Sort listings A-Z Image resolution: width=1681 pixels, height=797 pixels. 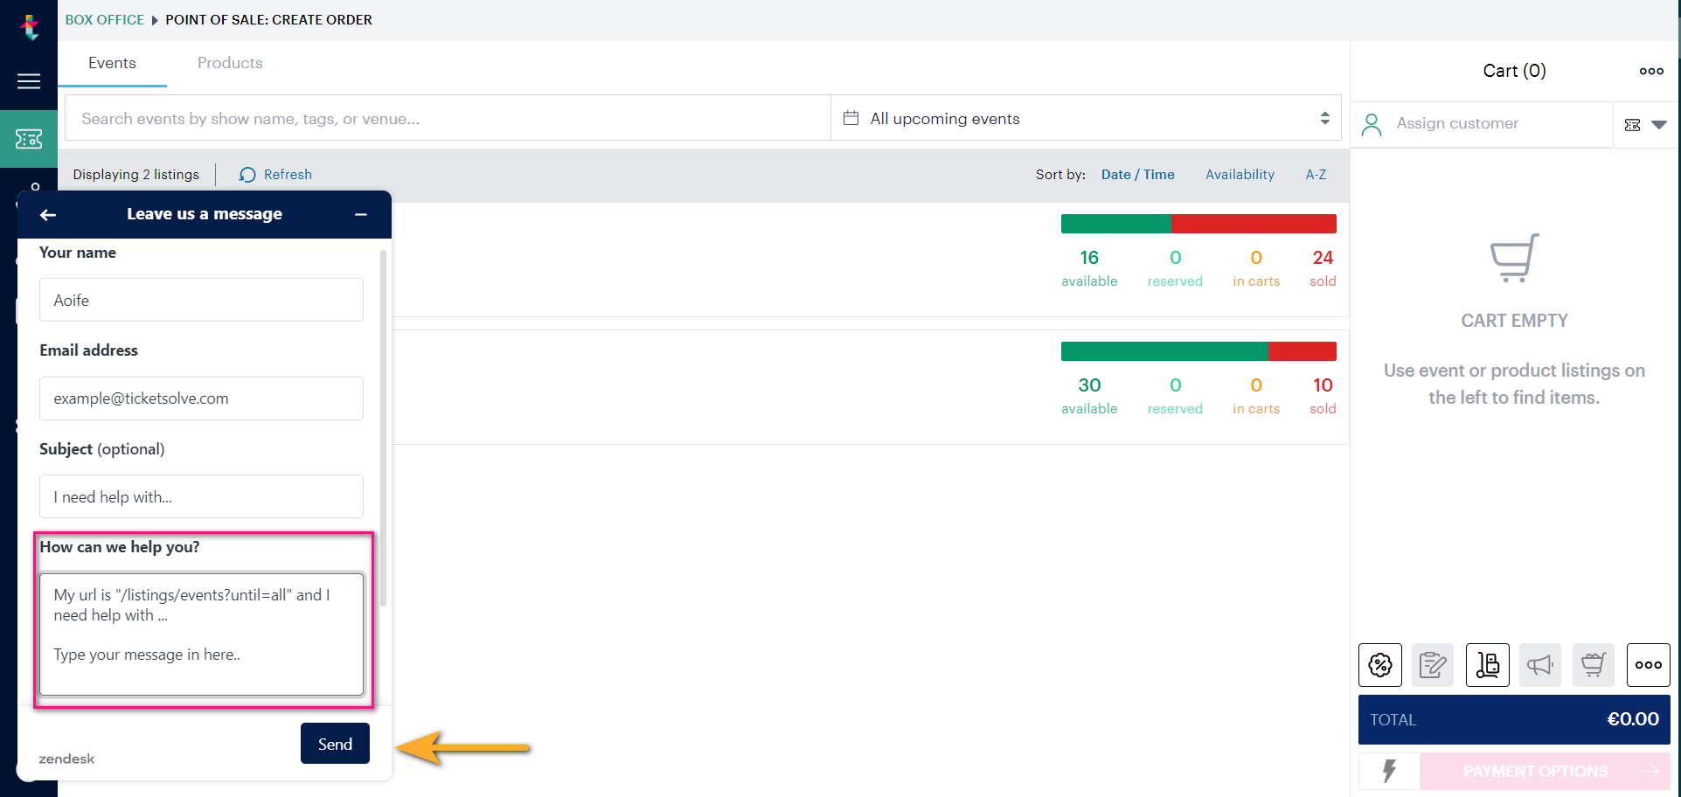pos(1316,175)
